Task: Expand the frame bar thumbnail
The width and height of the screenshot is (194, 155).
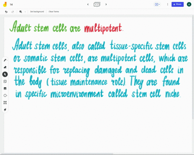Action: 97,4
